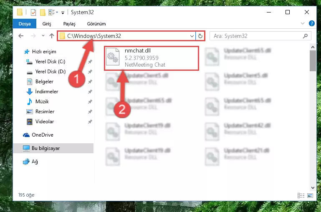Click the pin icon beside Videolar
This screenshot has width=321, height=212.
pos(90,122)
